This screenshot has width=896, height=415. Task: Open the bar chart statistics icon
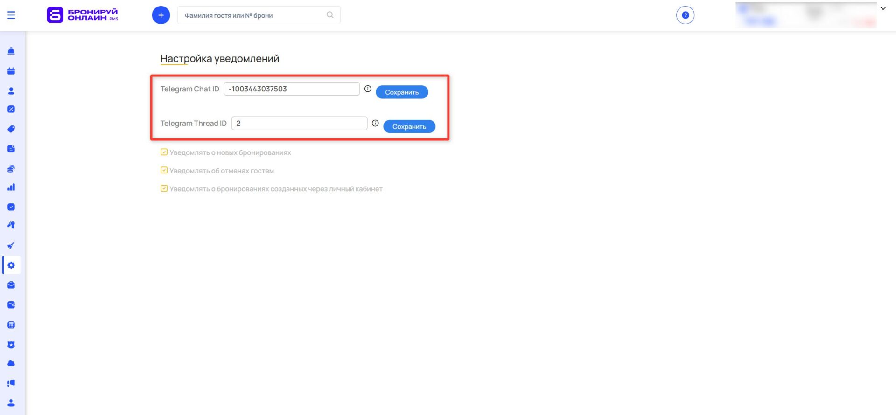(11, 187)
